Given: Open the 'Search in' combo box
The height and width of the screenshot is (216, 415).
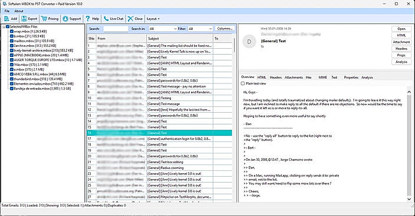Looking at the screenshot, I should pyautogui.click(x=163, y=29).
